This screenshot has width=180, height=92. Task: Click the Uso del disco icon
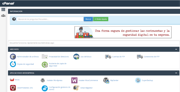[76, 57]
